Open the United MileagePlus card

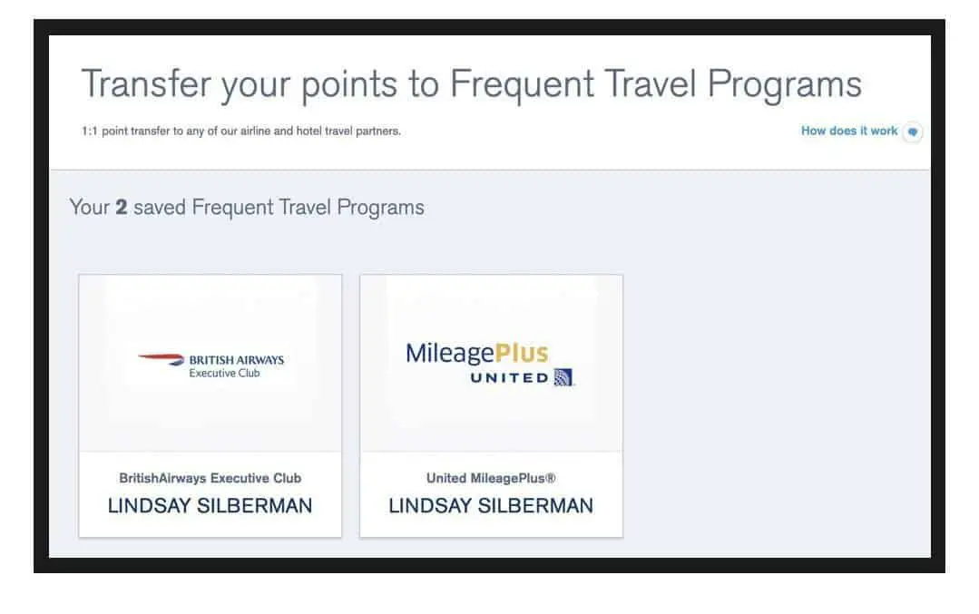pyautogui.click(x=492, y=405)
